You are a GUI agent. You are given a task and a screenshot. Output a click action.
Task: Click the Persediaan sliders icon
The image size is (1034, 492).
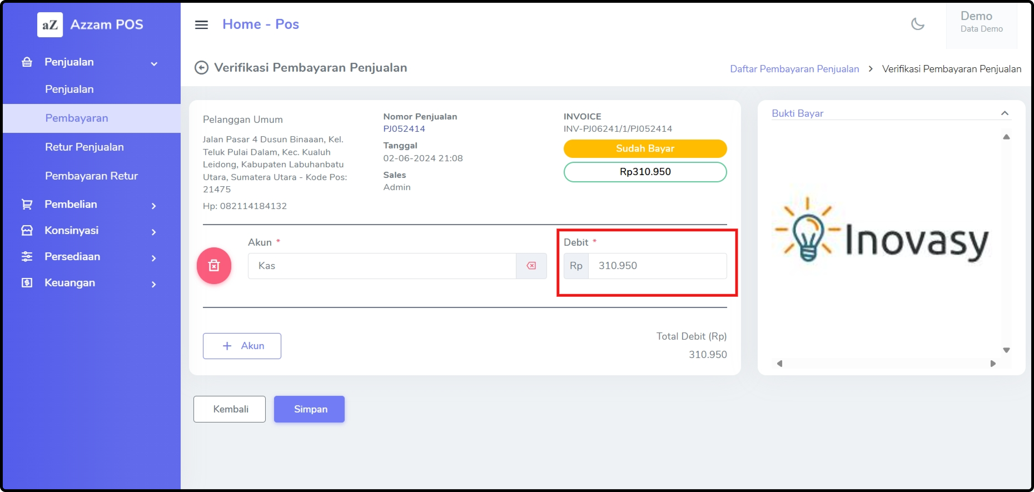(x=27, y=257)
